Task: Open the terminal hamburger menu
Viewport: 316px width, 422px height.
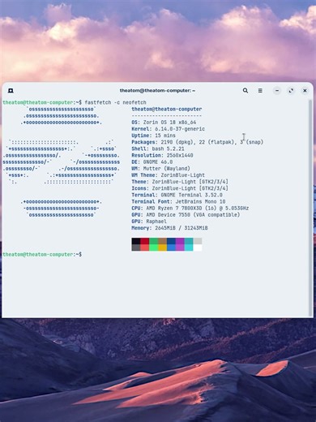Action: click(260, 90)
